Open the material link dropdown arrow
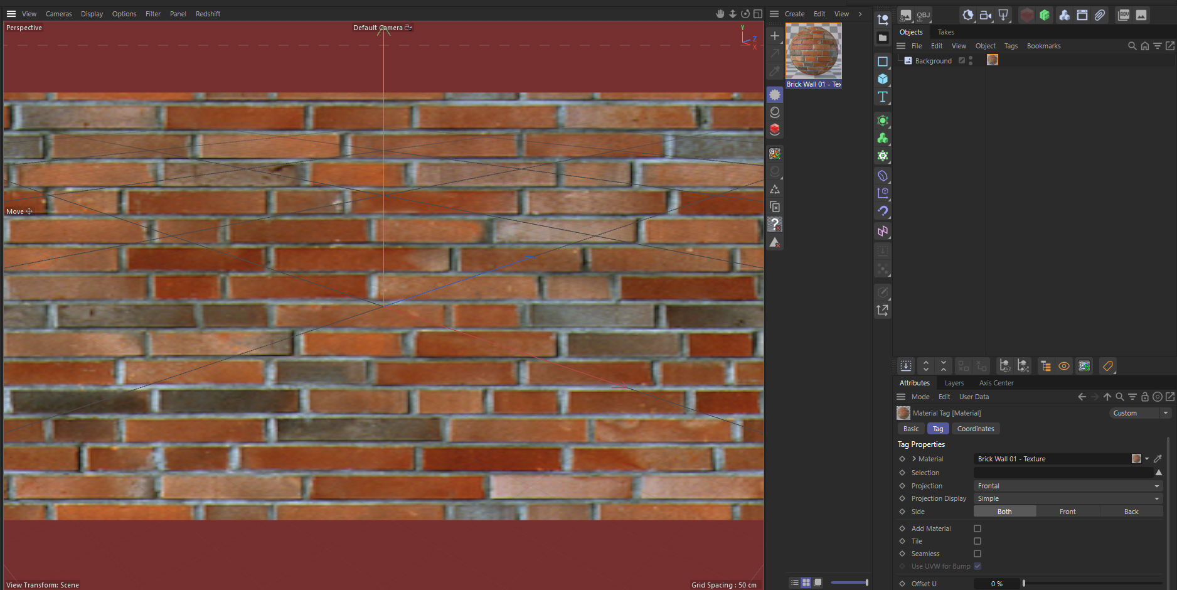This screenshot has width=1177, height=590. click(x=1147, y=459)
